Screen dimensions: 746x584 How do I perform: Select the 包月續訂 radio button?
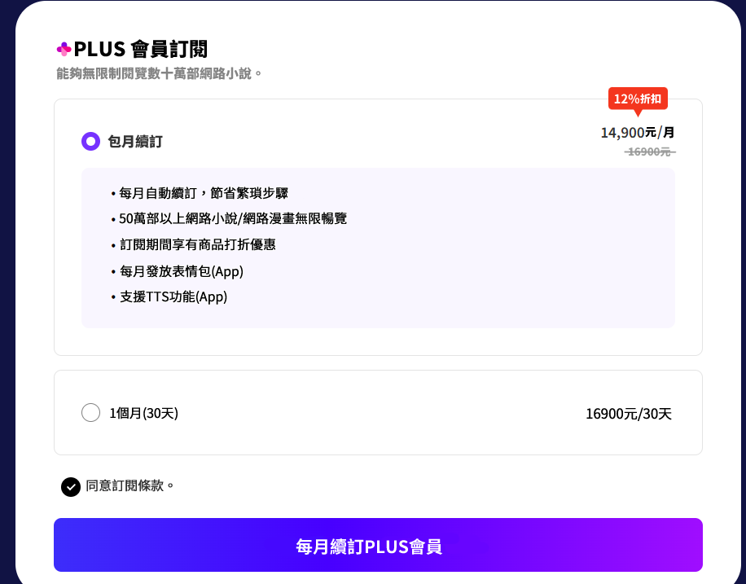point(90,141)
